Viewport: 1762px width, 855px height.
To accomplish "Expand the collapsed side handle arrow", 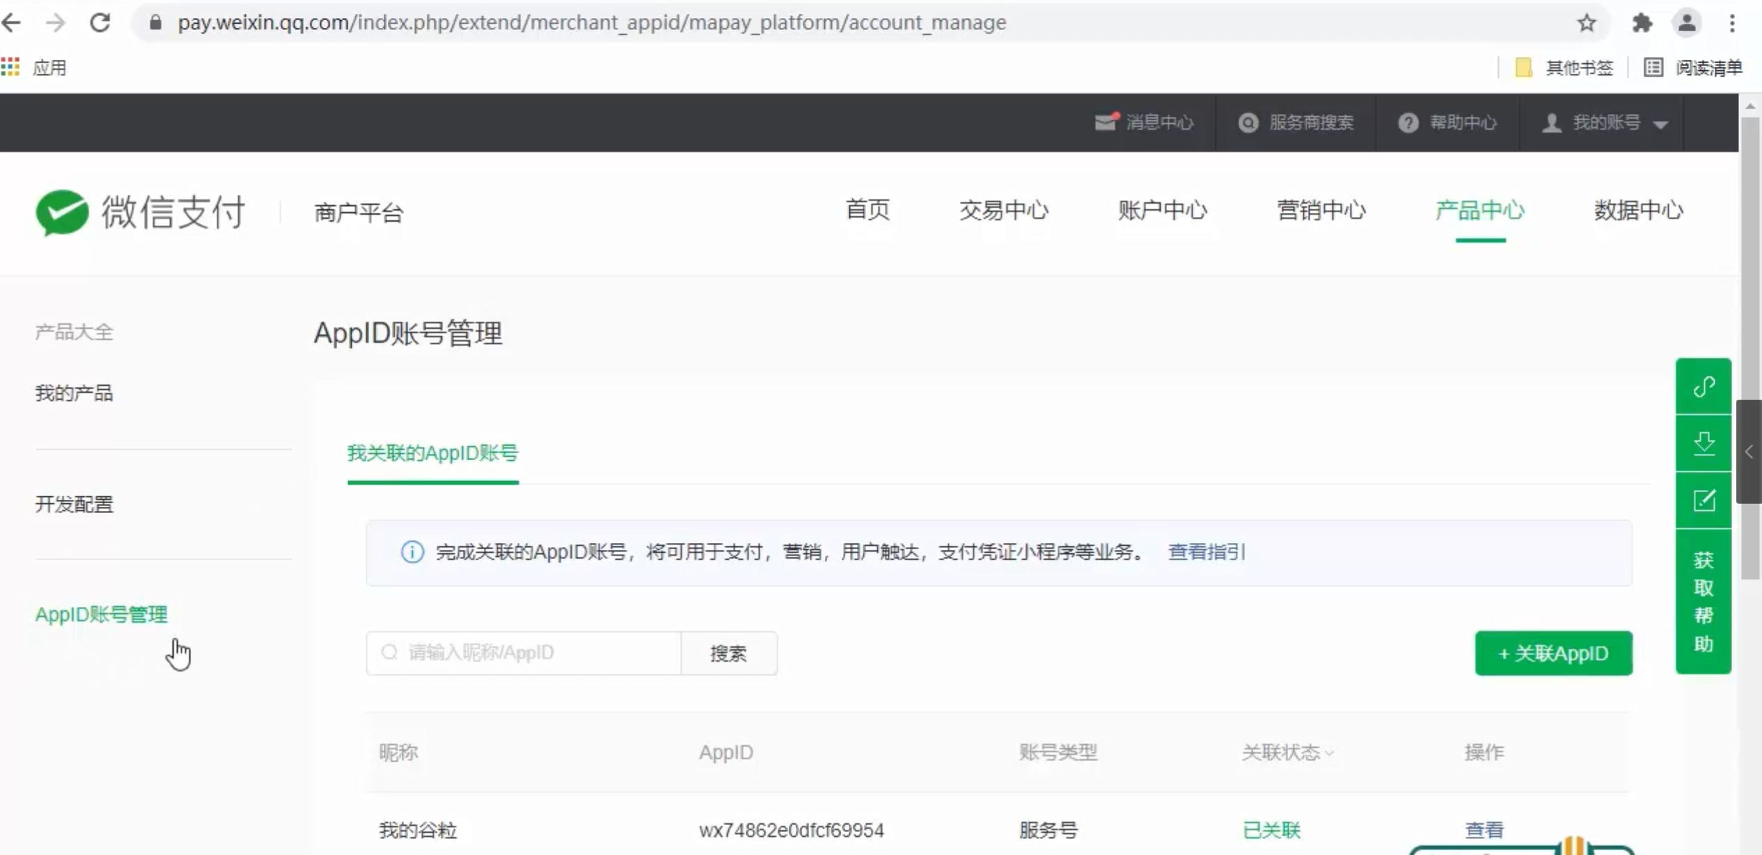I will click(1749, 451).
